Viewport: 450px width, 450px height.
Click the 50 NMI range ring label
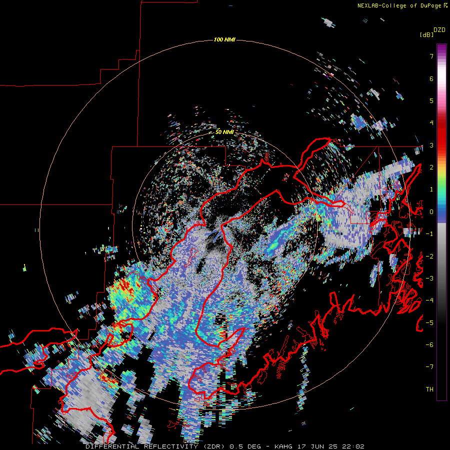tap(224, 132)
